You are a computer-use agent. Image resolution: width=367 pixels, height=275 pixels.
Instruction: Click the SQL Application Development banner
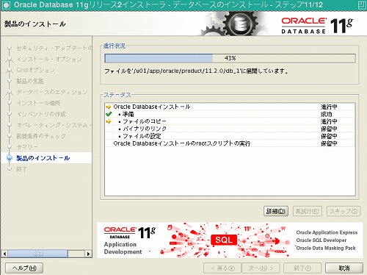pyautogui.click(x=230, y=240)
